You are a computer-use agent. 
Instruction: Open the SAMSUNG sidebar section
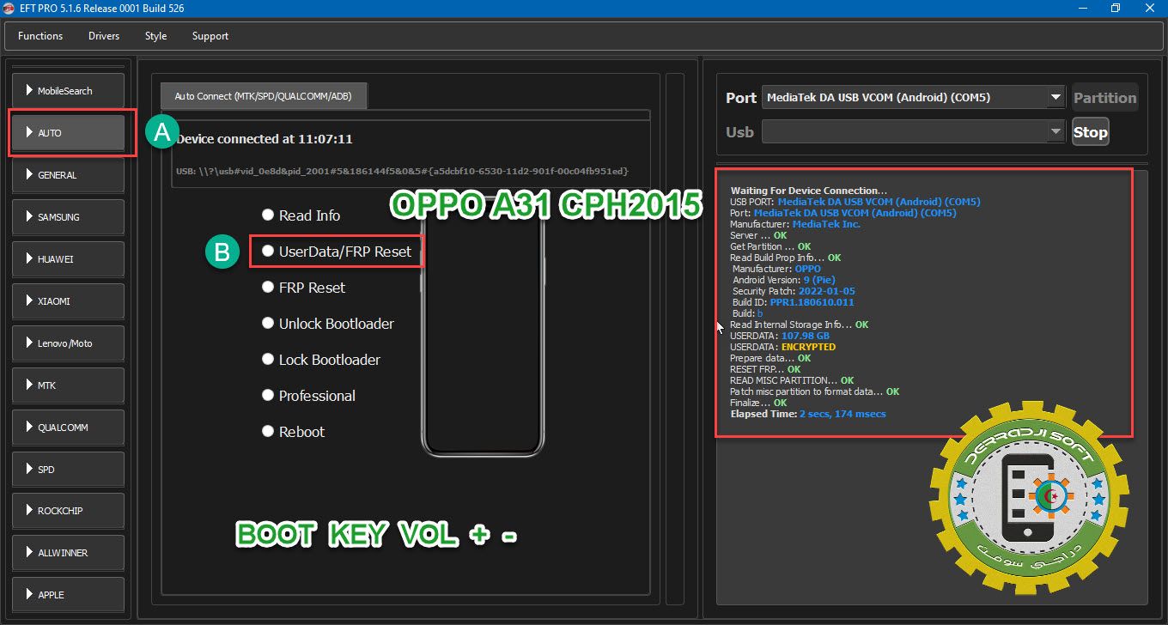(69, 216)
